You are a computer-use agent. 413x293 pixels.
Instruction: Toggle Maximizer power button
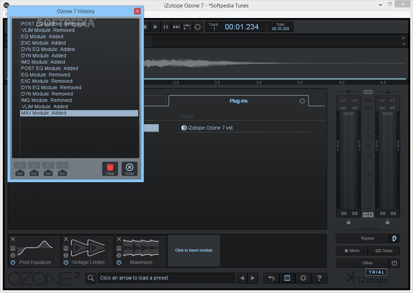[119, 262]
